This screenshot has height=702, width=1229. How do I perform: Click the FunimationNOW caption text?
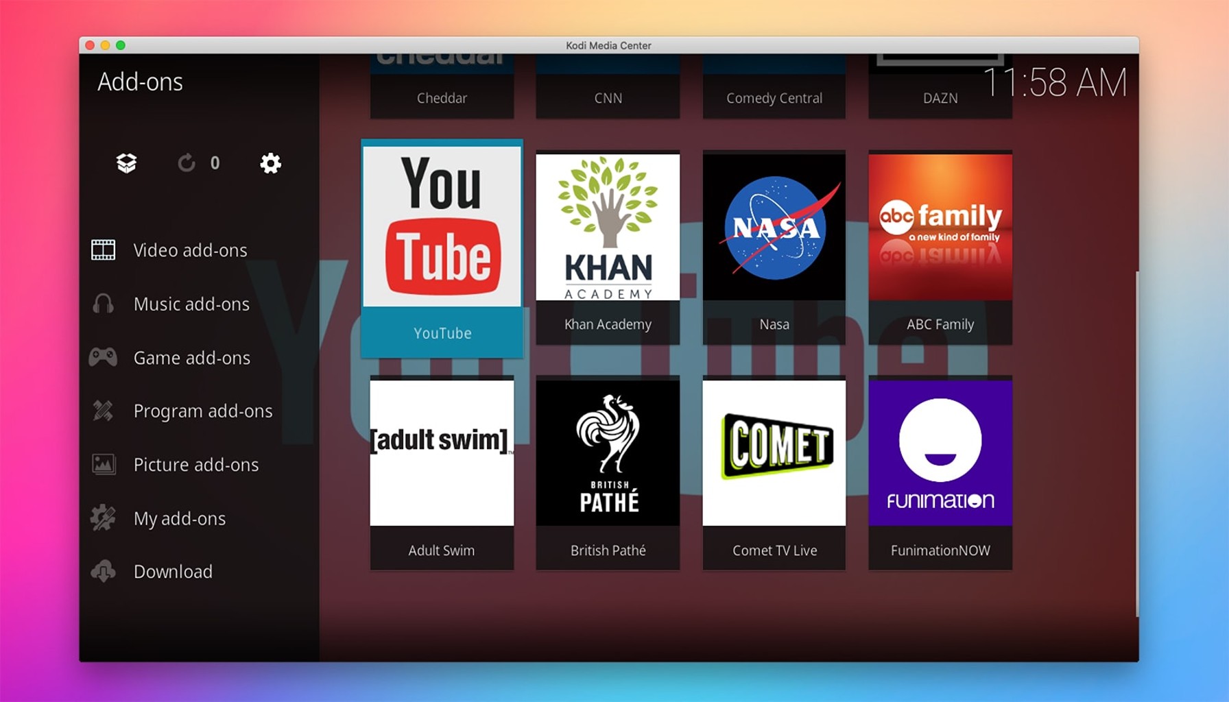click(940, 550)
